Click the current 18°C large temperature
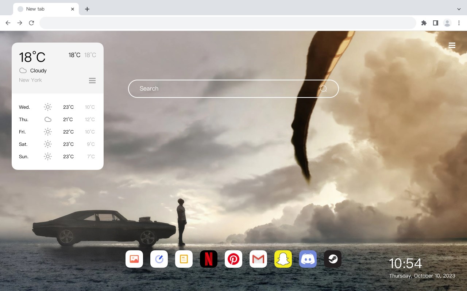The height and width of the screenshot is (291, 467). point(32,57)
